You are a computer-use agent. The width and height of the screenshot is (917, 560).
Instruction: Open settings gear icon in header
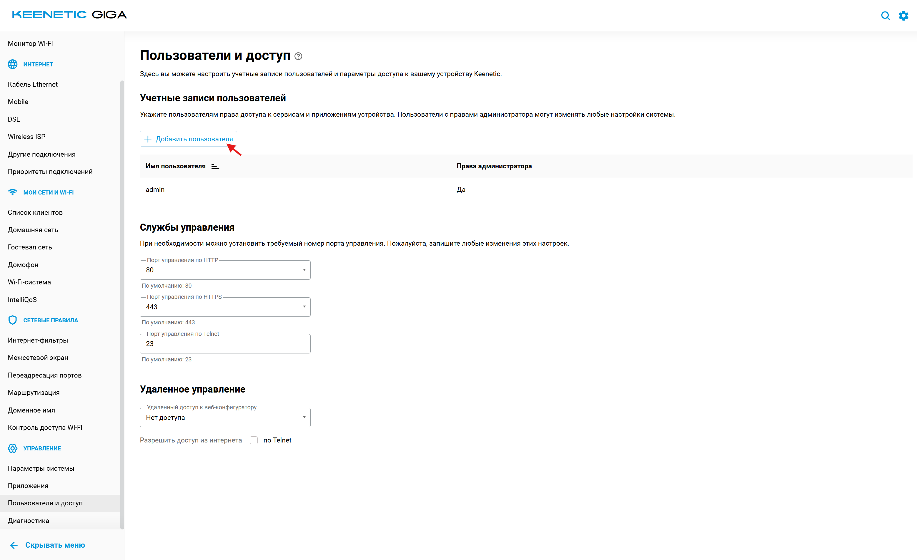[x=903, y=16]
